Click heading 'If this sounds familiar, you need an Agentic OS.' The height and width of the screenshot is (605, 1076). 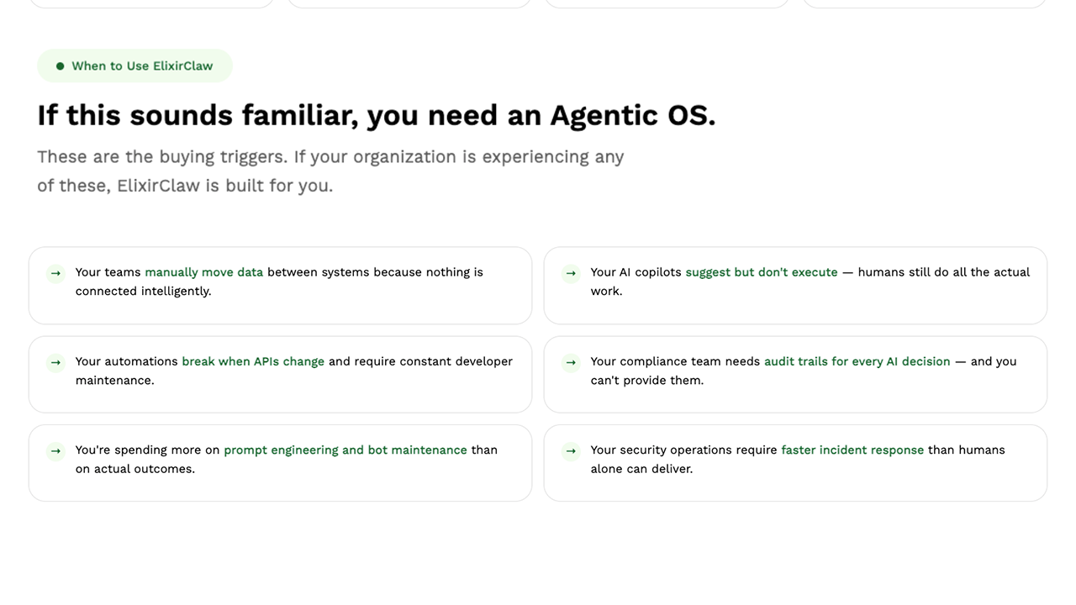(377, 115)
